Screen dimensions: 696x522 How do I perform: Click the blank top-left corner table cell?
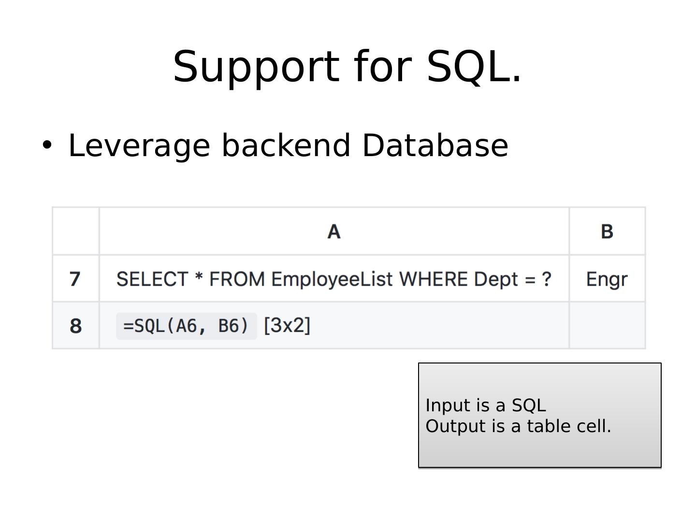pos(75,232)
